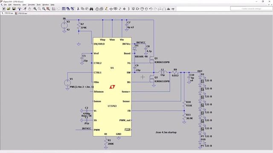Click the Zoom to Fit icon
This screenshot has width=273, height=153.
coord(48,8)
